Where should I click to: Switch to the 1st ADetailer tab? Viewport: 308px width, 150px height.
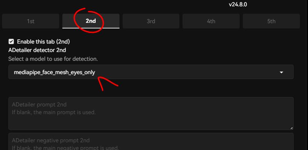coord(31,21)
